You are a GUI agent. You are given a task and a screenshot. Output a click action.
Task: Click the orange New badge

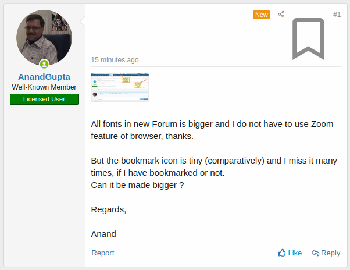[262, 14]
